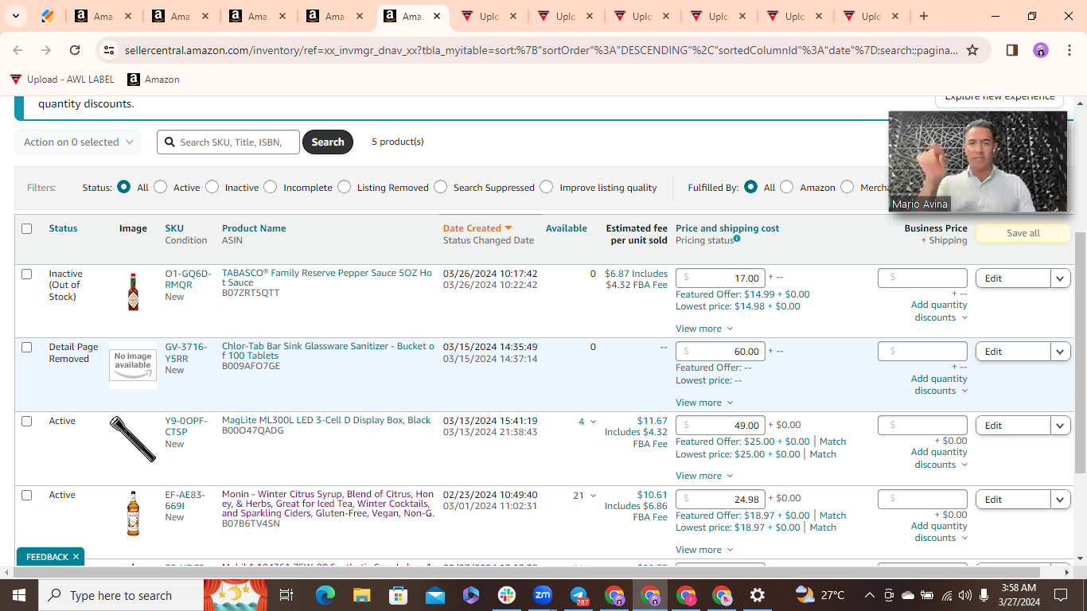Open the Edit dropdown arrow for TABASCO
Screen dimensions: 1087x611
1061,278
